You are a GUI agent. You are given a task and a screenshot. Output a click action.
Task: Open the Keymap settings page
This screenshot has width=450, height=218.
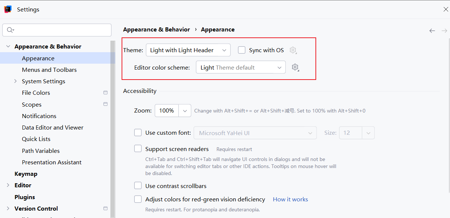point(26,174)
